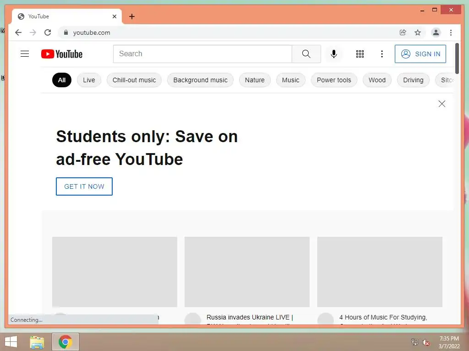Open the YouTube hamburger guide menu
This screenshot has height=351, width=469.
[25, 54]
